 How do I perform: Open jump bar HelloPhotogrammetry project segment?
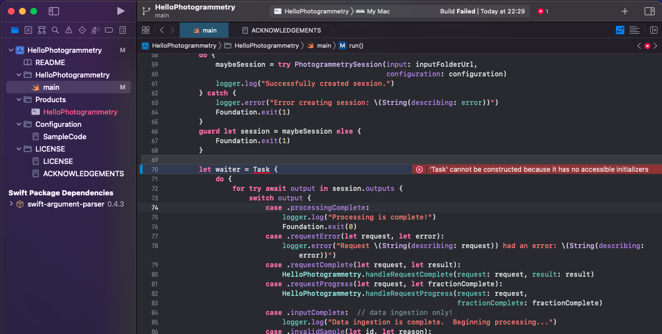[179, 45]
